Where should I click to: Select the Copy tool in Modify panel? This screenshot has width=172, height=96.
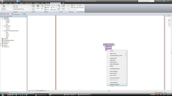[42, 7]
